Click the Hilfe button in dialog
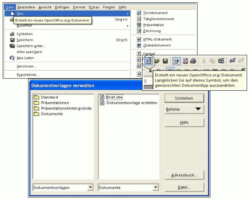249x199 pixels. pyautogui.click(x=184, y=123)
